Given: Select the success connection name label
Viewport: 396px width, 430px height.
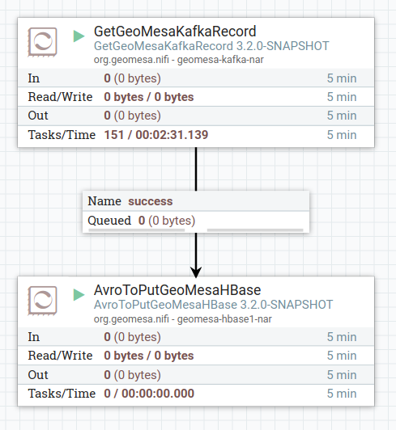Looking at the screenshot, I should pos(151,201).
